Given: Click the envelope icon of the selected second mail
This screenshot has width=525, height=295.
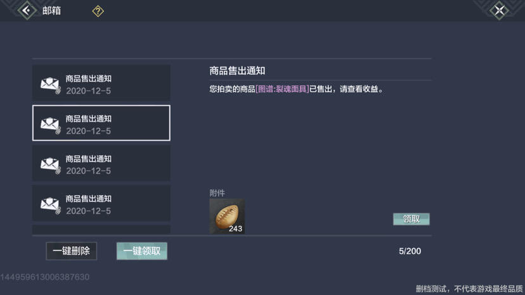Looking at the screenshot, I should 51,125.
